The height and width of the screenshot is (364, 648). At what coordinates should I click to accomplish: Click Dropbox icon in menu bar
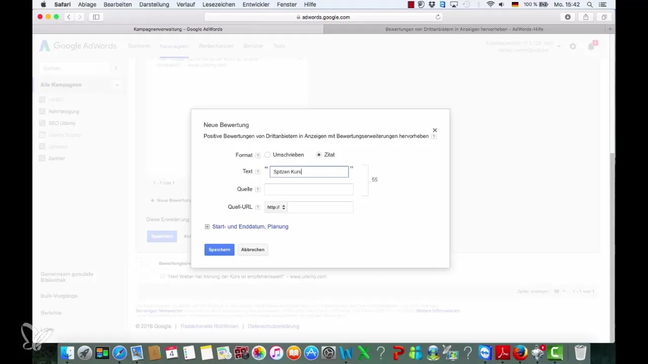click(432, 4)
